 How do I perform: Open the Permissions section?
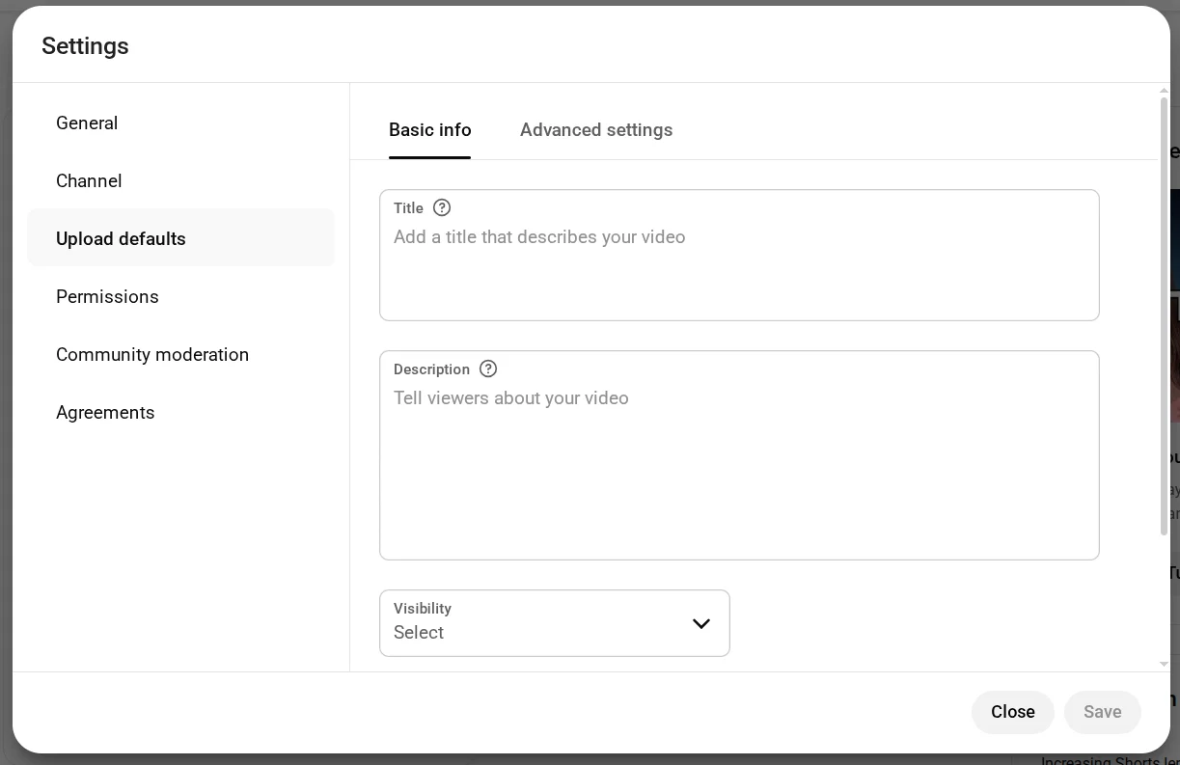coord(107,297)
